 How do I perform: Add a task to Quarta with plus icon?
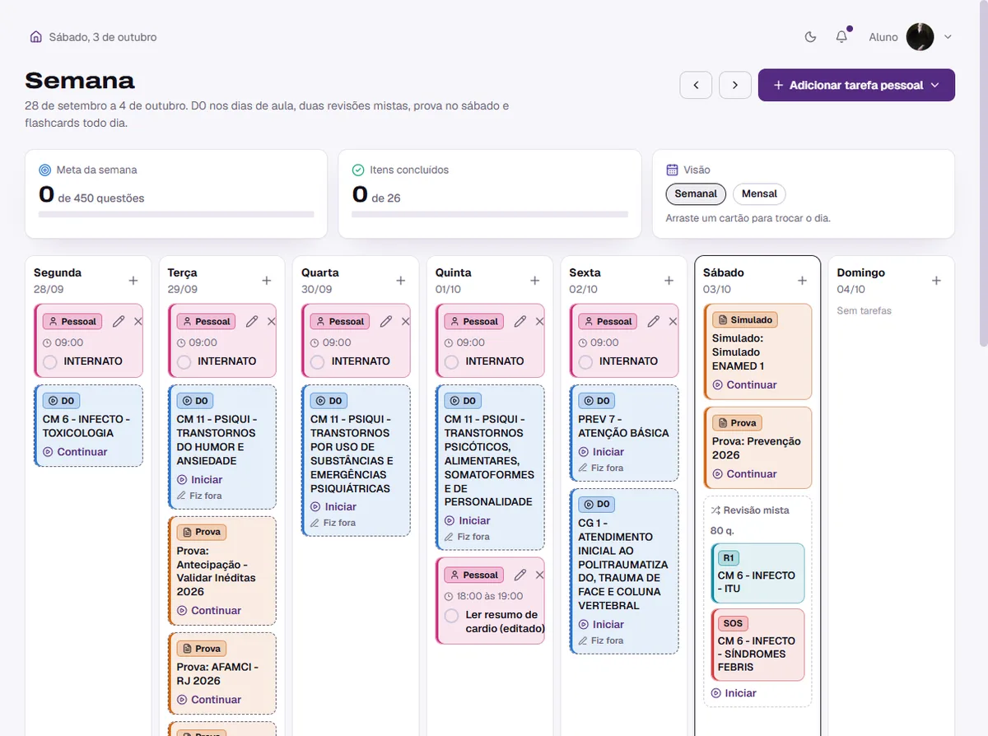401,281
